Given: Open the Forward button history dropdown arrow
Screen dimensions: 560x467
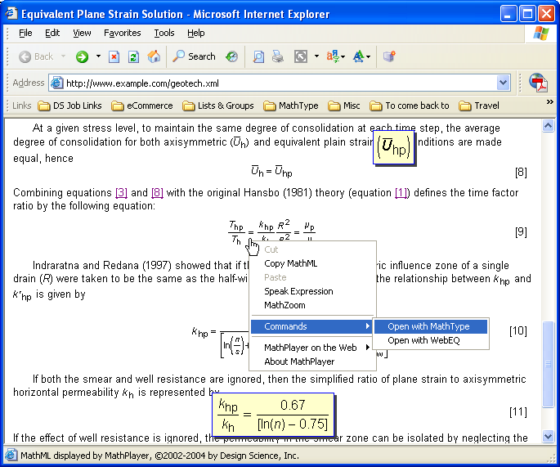Looking at the screenshot, I should [x=98, y=56].
